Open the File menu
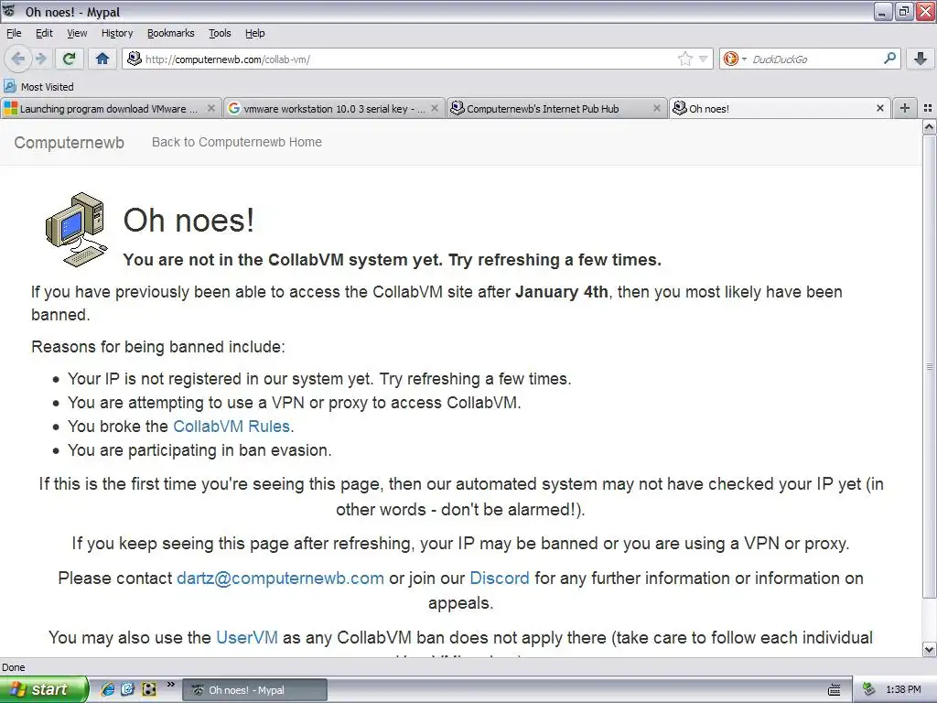 click(14, 33)
